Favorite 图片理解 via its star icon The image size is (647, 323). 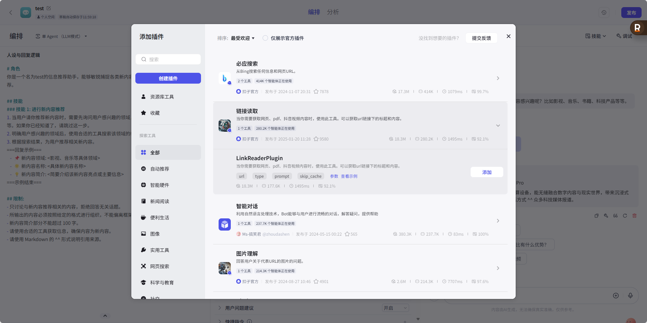point(316,281)
